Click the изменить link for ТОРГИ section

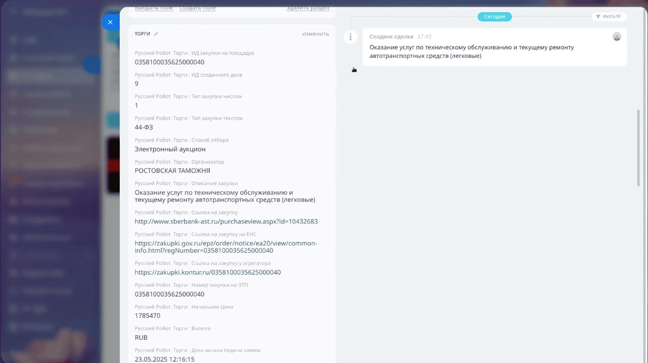315,34
